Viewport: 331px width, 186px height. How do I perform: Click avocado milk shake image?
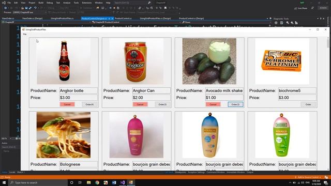click(209, 61)
